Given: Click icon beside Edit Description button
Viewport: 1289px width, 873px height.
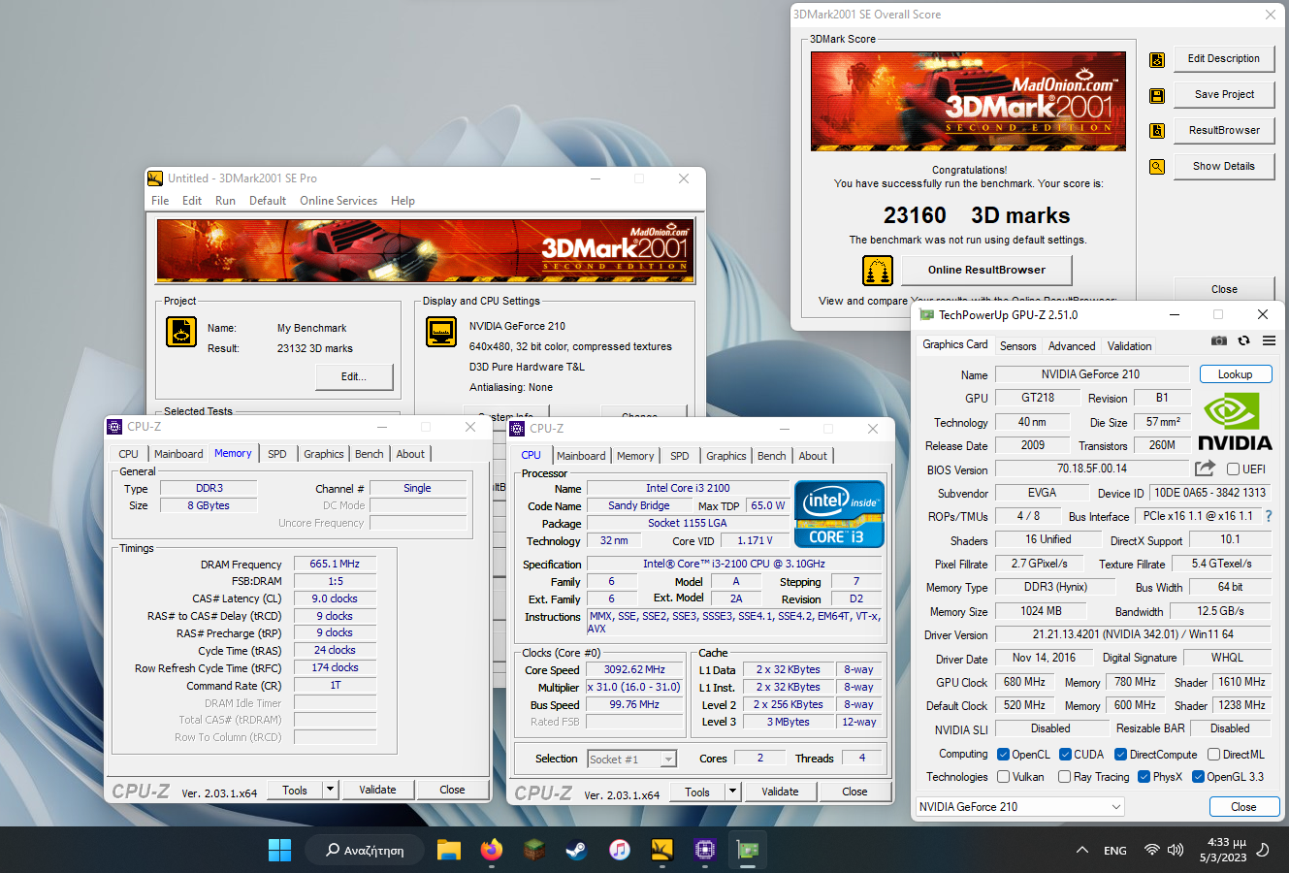Looking at the screenshot, I should (1156, 59).
